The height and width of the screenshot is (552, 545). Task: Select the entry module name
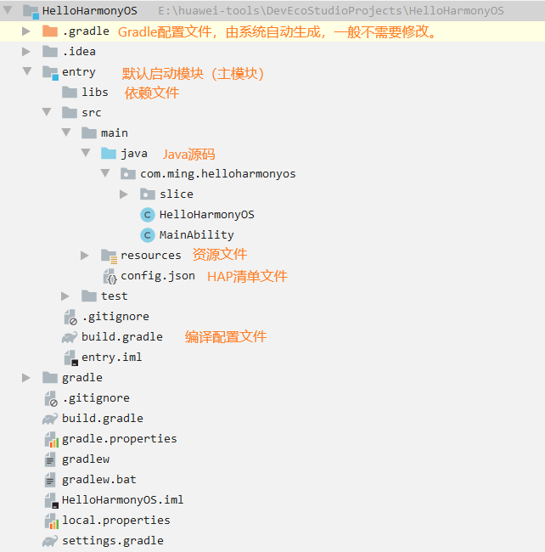click(79, 72)
